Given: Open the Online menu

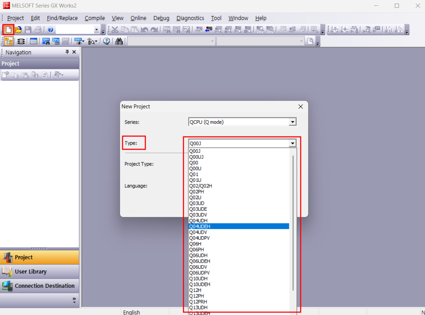Looking at the screenshot, I should [x=138, y=18].
